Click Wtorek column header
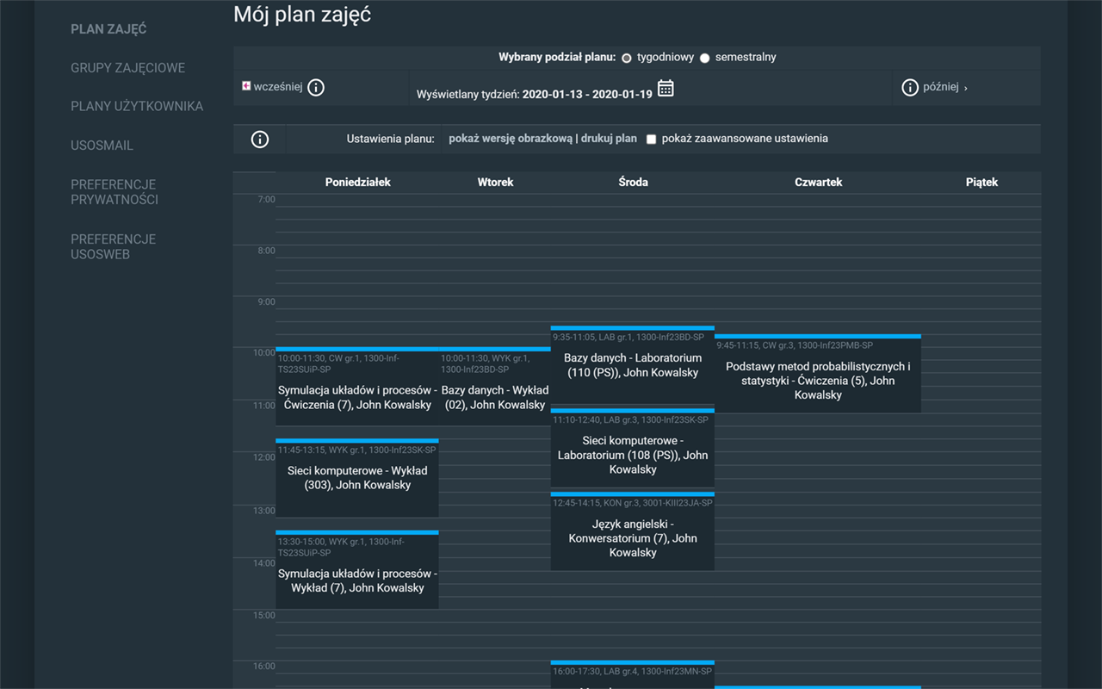This screenshot has height=689, width=1102. pyautogui.click(x=495, y=183)
